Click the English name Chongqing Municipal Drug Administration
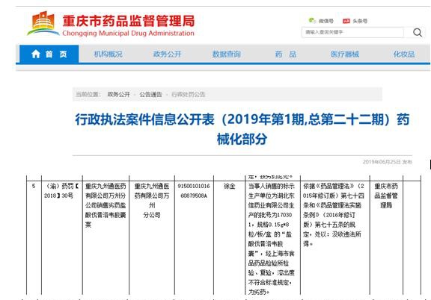Viewport: 431px width, 300px height. pyautogui.click(x=128, y=34)
